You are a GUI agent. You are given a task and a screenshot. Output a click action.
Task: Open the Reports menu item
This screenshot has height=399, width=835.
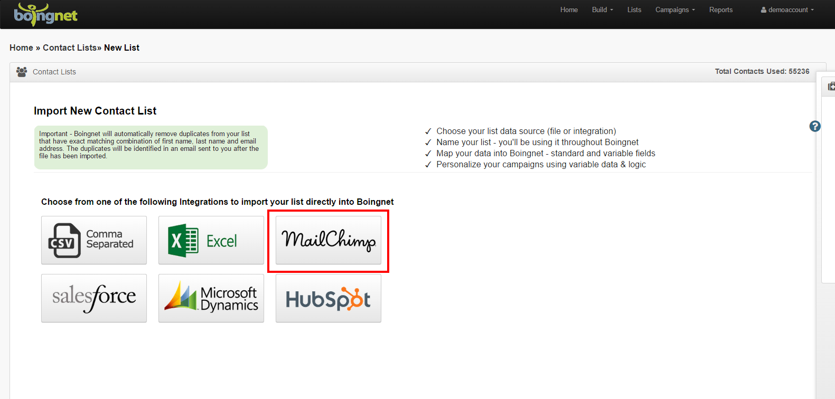pyautogui.click(x=721, y=10)
